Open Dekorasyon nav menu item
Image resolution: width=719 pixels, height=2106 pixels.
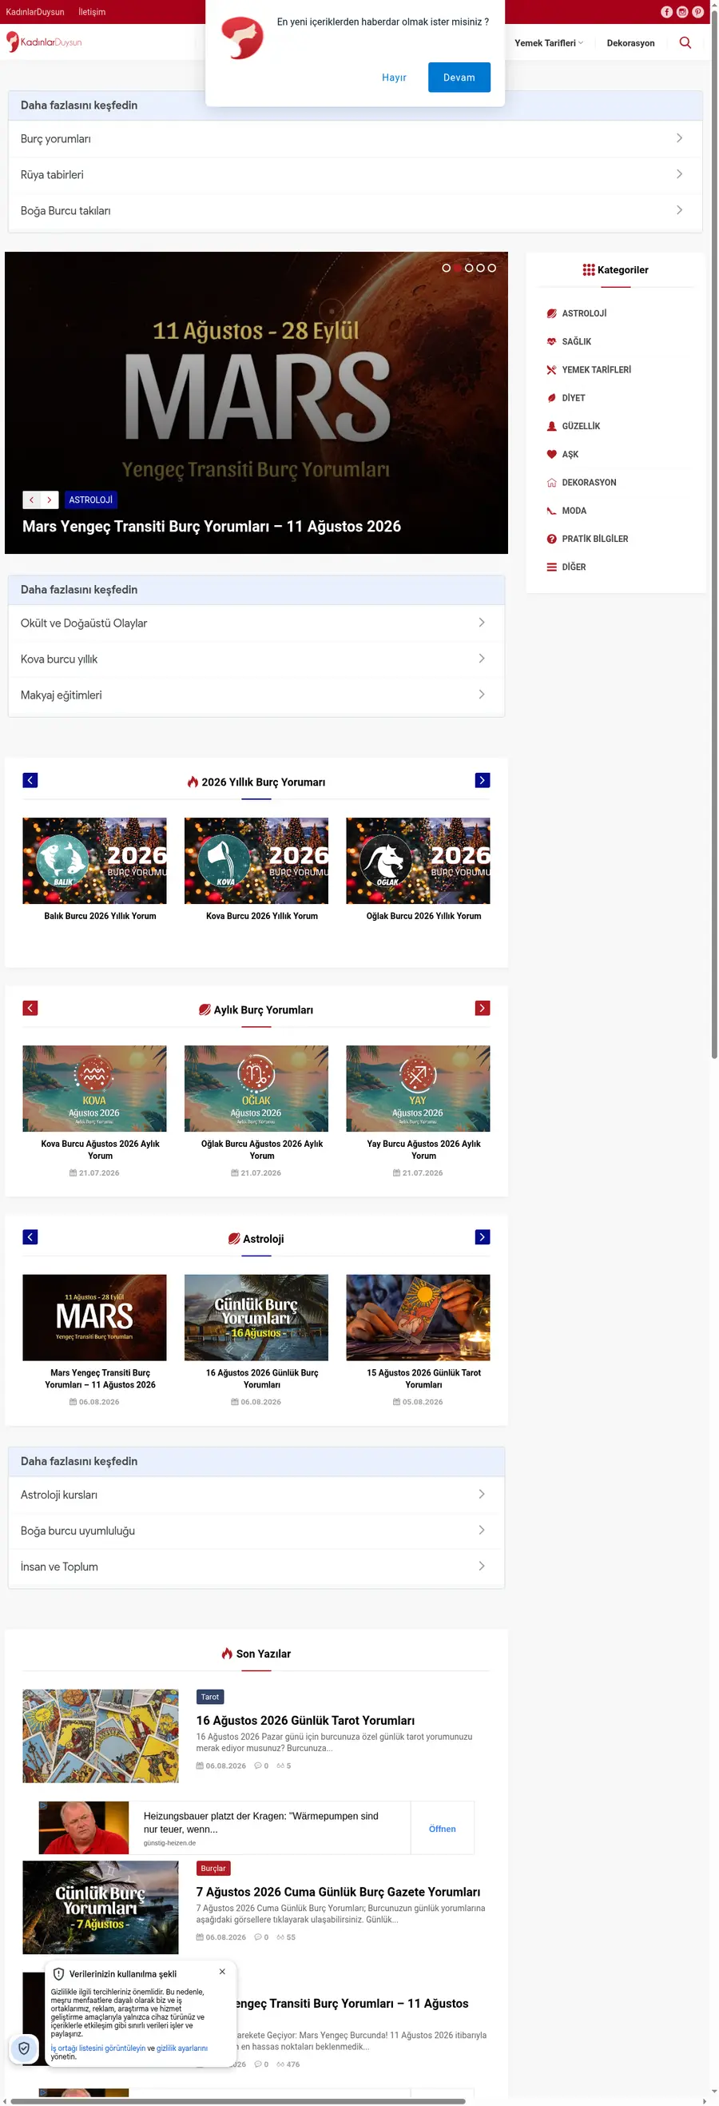(630, 43)
